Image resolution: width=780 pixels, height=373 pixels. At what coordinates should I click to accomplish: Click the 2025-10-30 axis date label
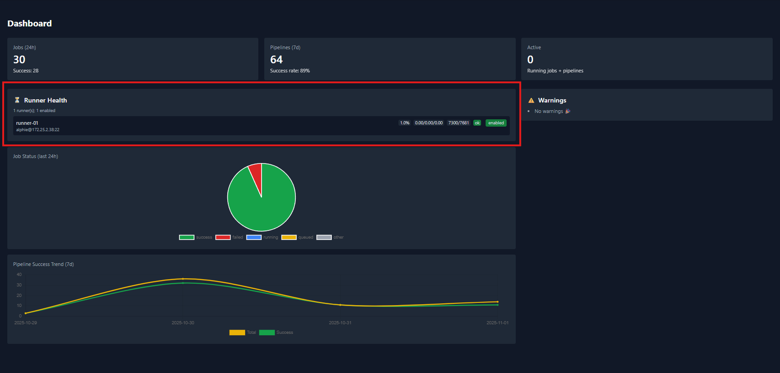[183, 323]
